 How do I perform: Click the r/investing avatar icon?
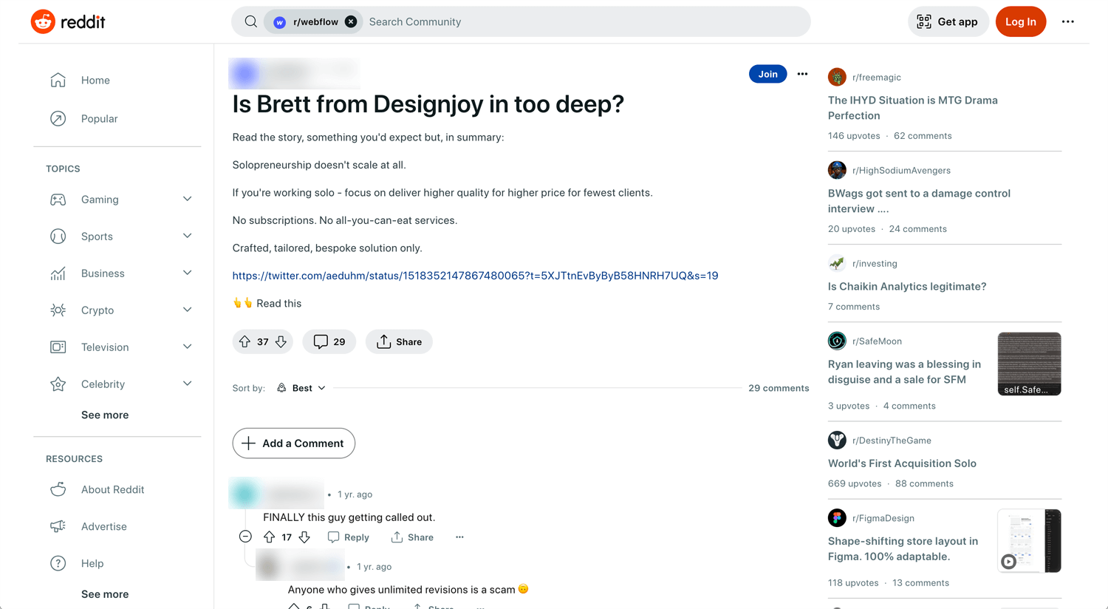[837, 263]
